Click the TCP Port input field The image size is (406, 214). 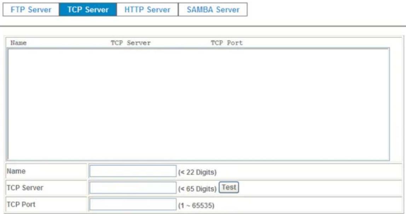click(x=133, y=204)
